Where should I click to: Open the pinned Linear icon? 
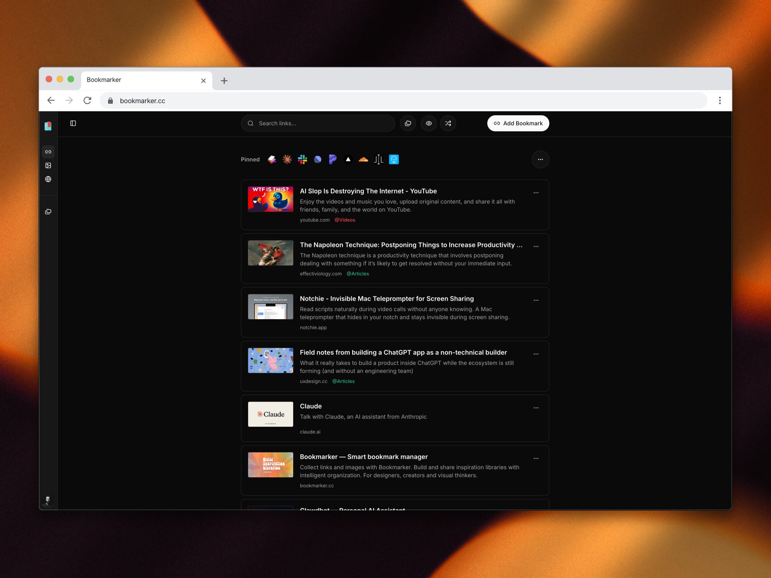tap(318, 159)
